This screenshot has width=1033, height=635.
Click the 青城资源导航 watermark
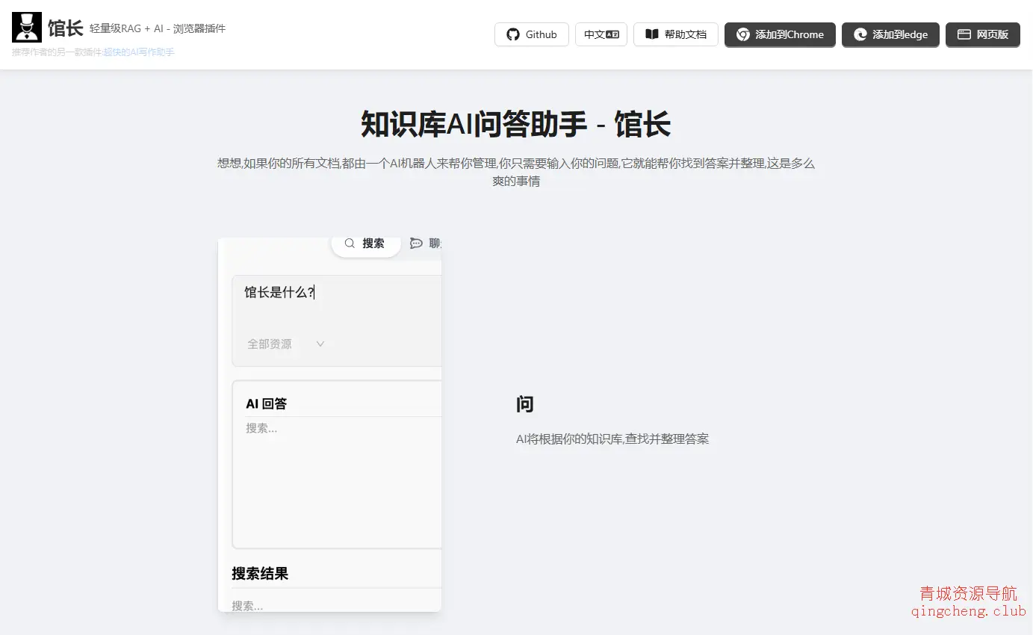tap(968, 595)
